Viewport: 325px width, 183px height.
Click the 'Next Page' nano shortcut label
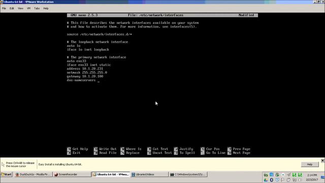[x=242, y=152]
